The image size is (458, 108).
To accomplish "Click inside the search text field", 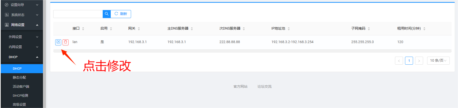I will tap(78, 14).
